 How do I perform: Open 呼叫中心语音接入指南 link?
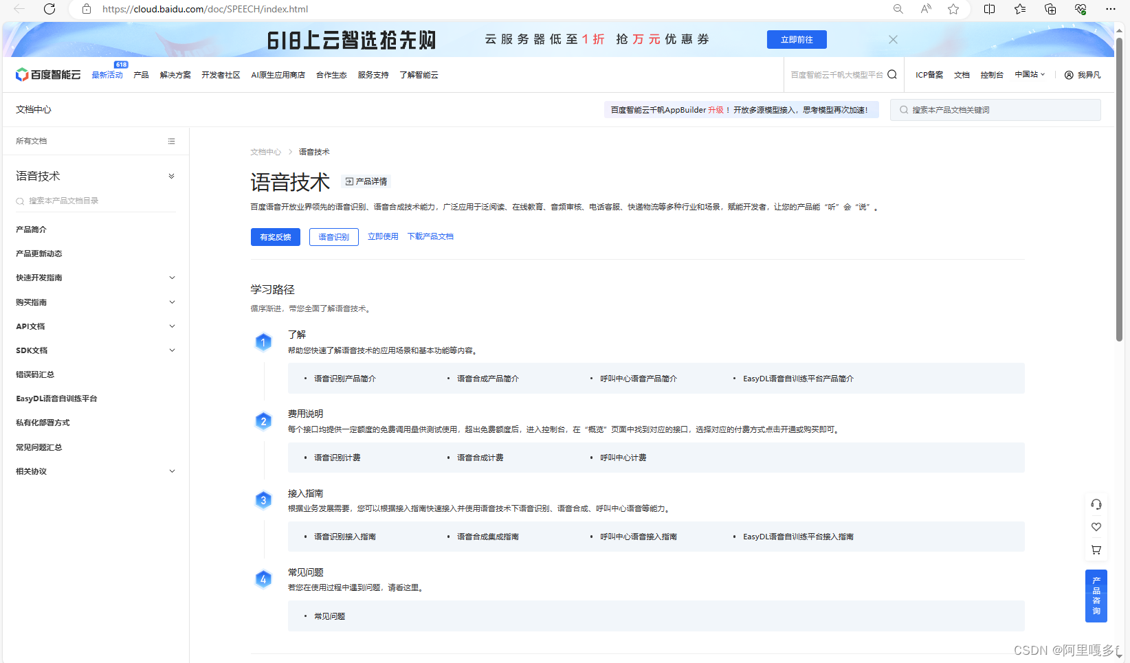pyautogui.click(x=639, y=537)
